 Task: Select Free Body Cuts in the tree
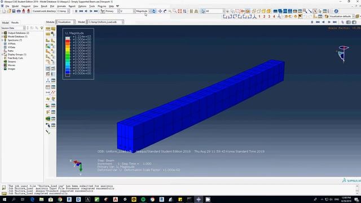15,58
